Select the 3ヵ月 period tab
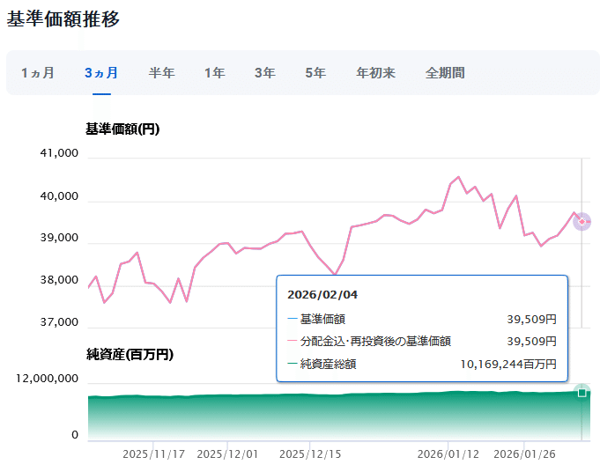Screen dimensions: 600x472 (x=101, y=73)
